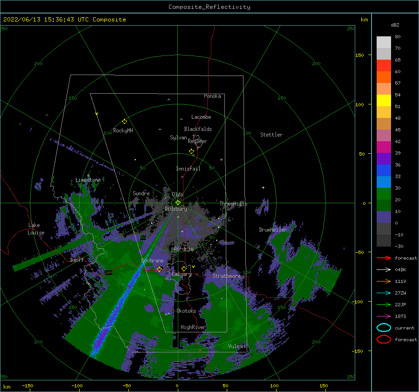
Task: Click the Airdrie city label
Action: point(183,249)
